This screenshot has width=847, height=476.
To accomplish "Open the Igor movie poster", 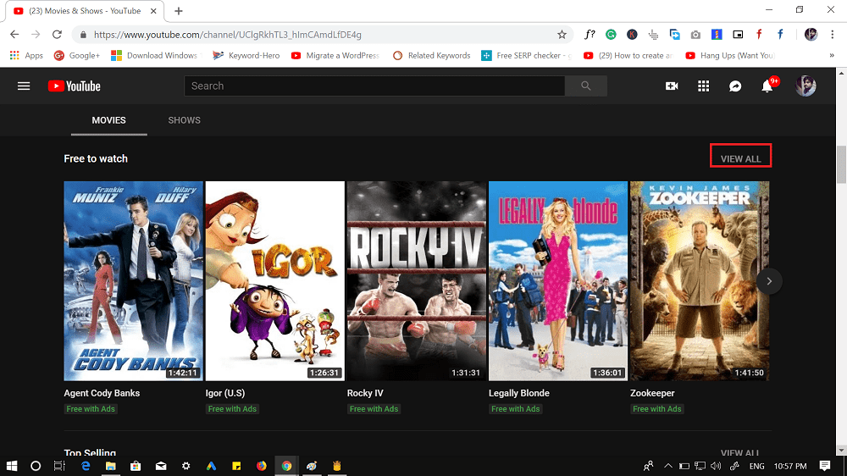I will click(275, 281).
